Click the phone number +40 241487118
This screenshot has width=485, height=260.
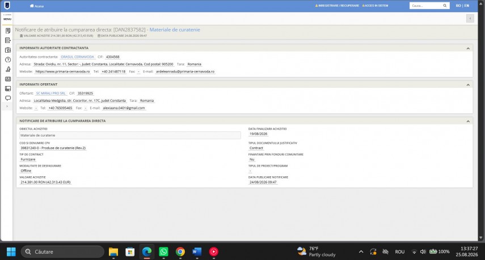tap(113, 71)
